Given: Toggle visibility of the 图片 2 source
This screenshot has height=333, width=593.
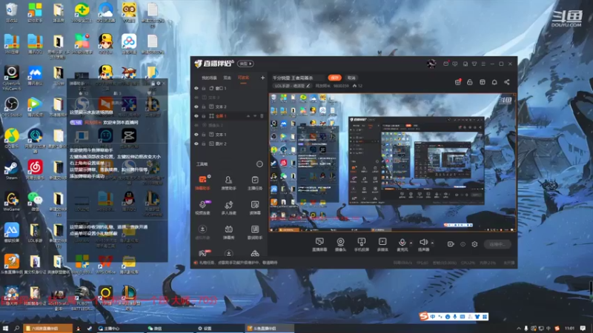Looking at the screenshot, I should click(x=196, y=144).
